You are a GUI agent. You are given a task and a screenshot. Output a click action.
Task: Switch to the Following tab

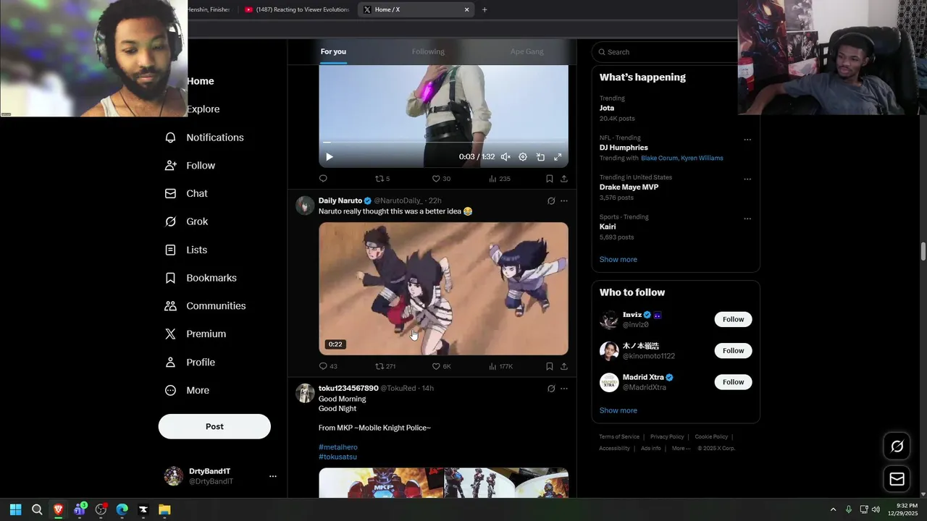428,51
